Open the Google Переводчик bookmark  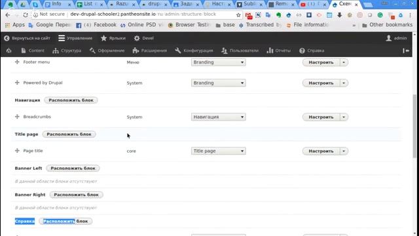pyautogui.click(x=50, y=25)
